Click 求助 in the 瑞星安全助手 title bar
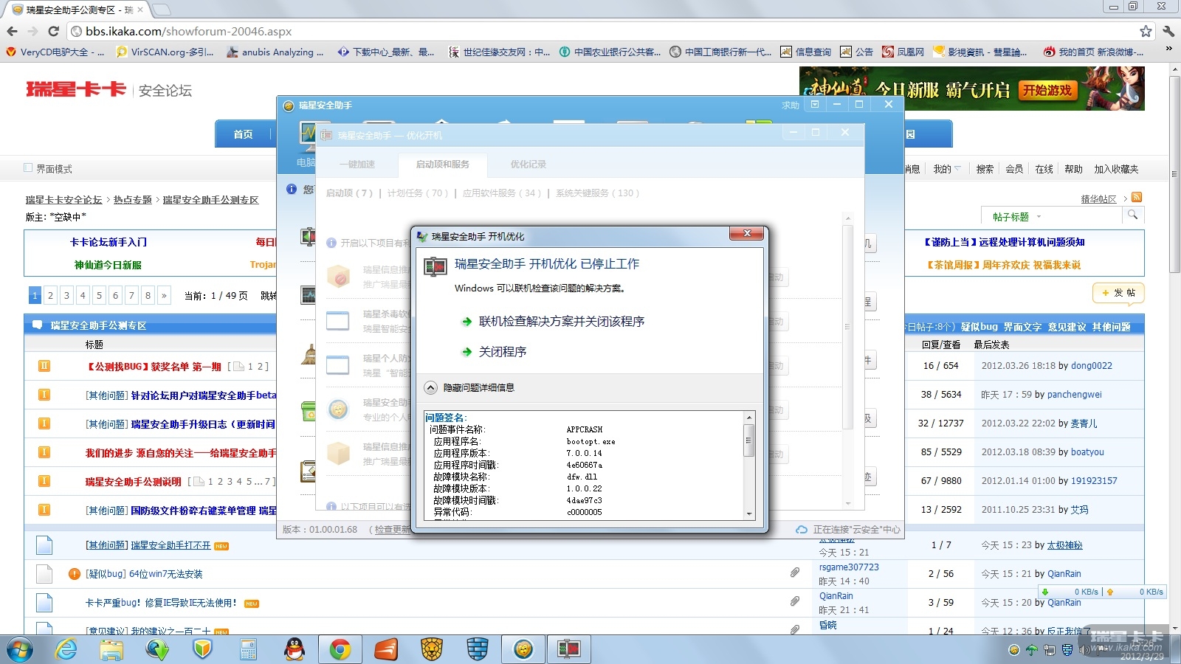The image size is (1181, 664). click(x=791, y=106)
